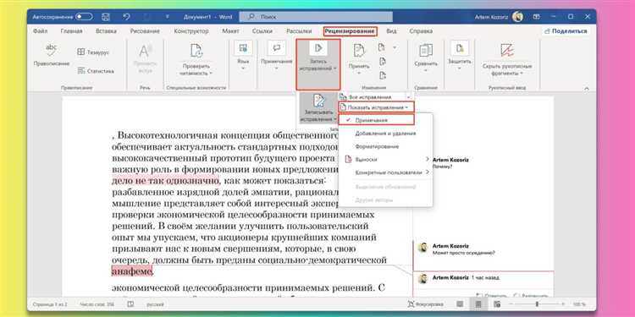This screenshot has width=635, height=317.
Task: Open the Конкретные пользователи submenu
Action: 385,172
